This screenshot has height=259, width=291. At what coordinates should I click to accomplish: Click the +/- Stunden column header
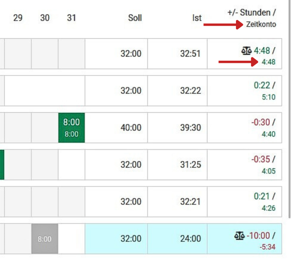pyautogui.click(x=252, y=13)
